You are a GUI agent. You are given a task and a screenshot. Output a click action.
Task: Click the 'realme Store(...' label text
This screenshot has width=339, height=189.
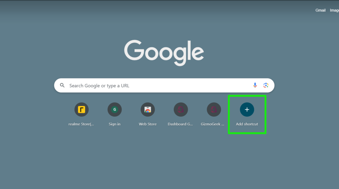(x=81, y=124)
